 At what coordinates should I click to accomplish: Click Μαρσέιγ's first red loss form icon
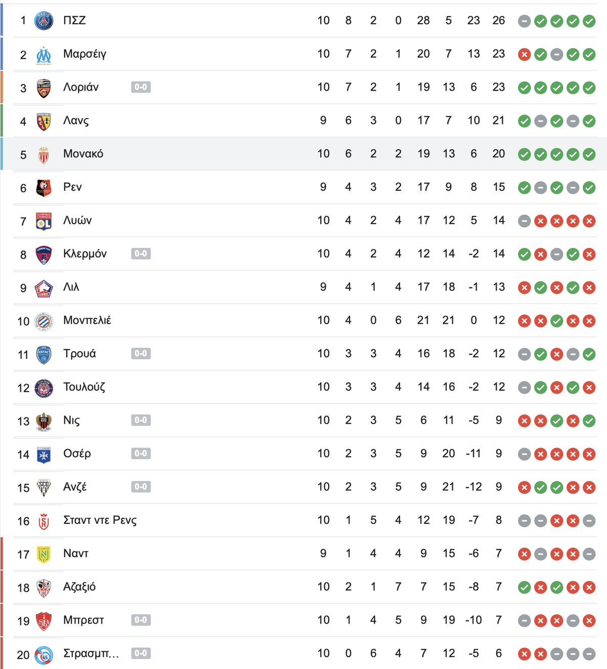tap(525, 54)
